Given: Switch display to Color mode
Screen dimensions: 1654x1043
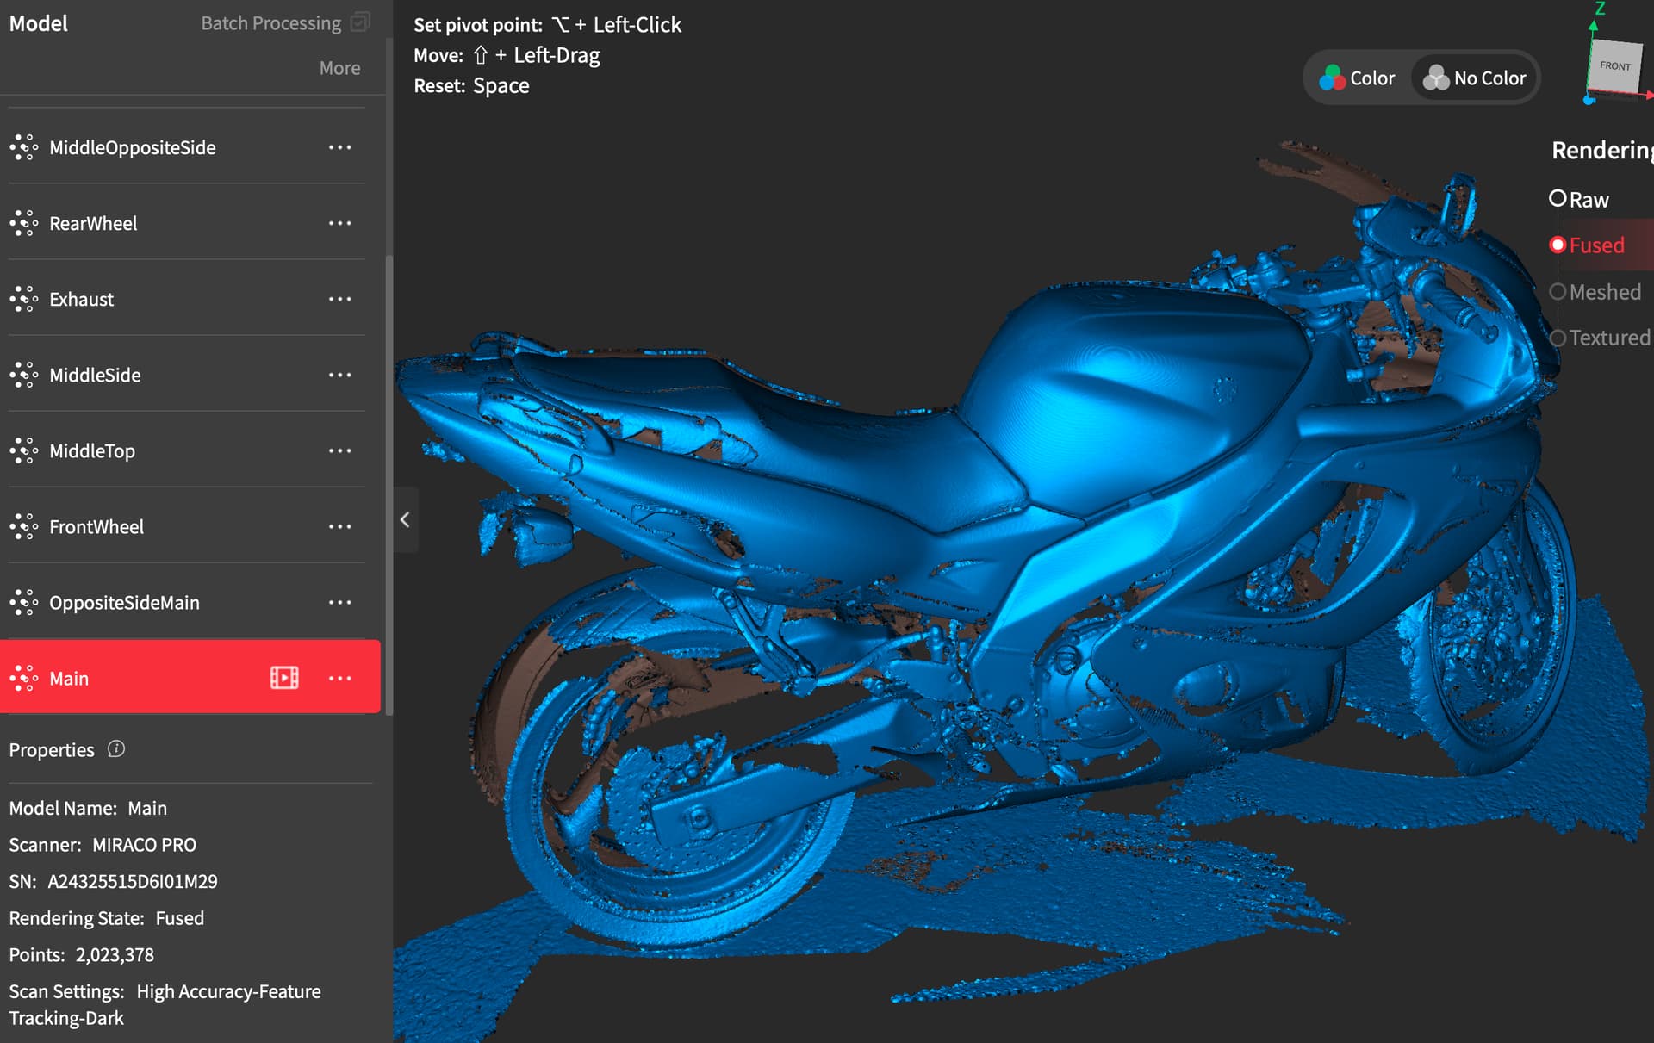Looking at the screenshot, I should [1358, 78].
